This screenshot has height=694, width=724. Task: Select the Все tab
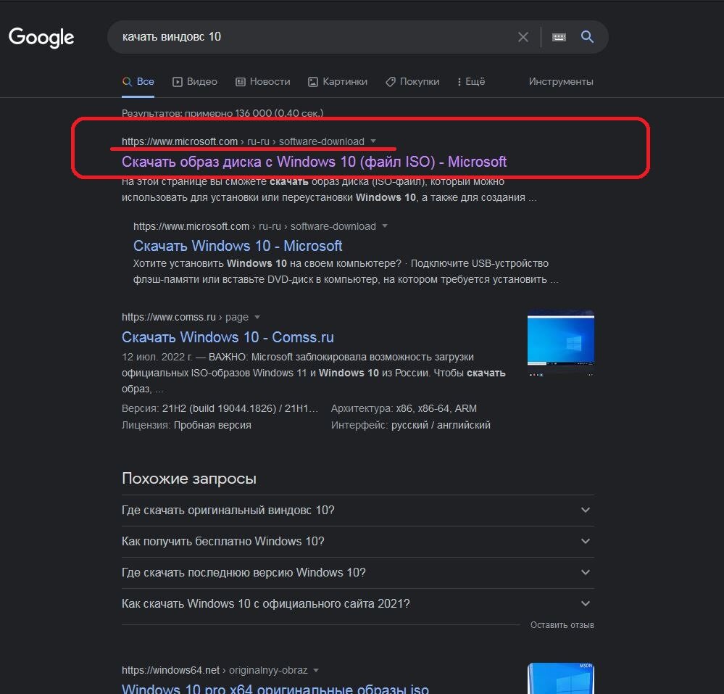pyautogui.click(x=138, y=82)
